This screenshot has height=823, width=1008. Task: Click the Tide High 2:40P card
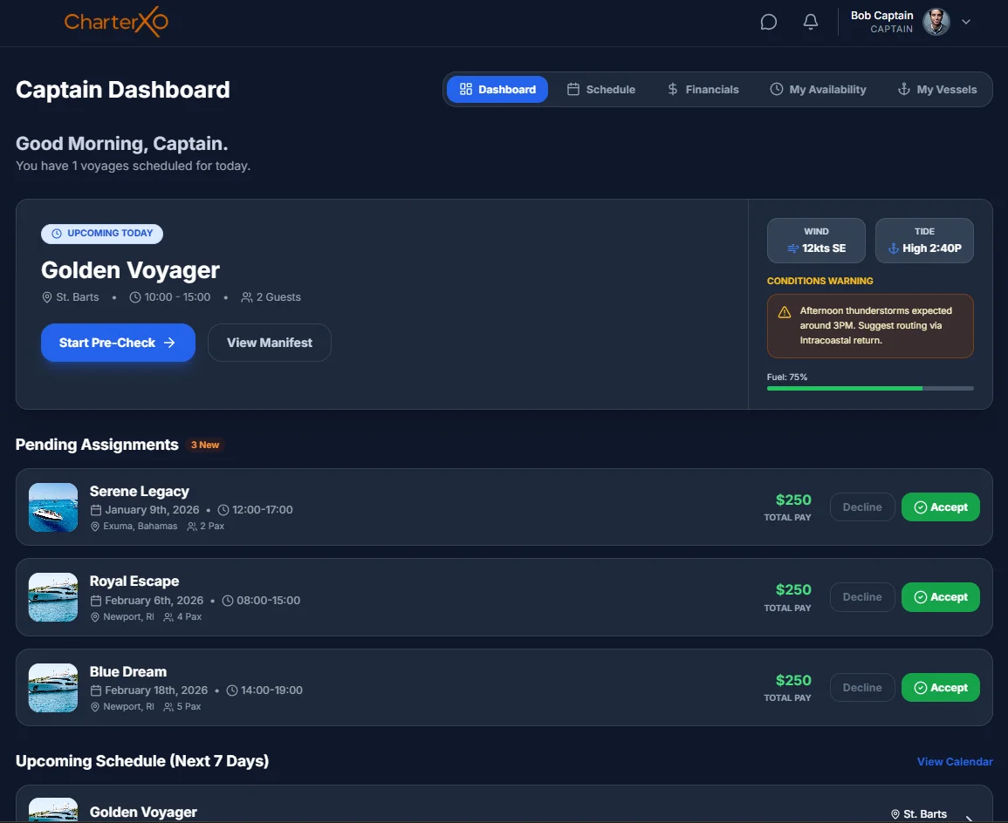pos(924,241)
